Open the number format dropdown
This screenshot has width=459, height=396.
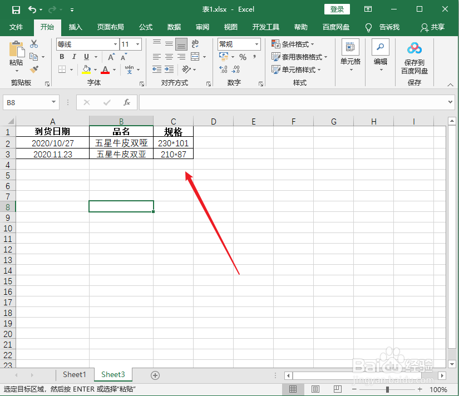point(256,44)
